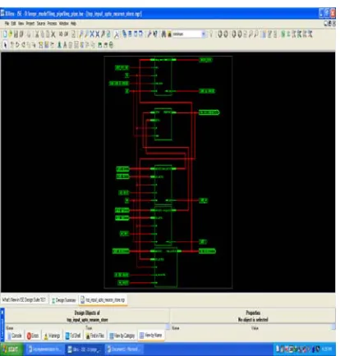Switch to the Design Summary tab

[x=63, y=300]
